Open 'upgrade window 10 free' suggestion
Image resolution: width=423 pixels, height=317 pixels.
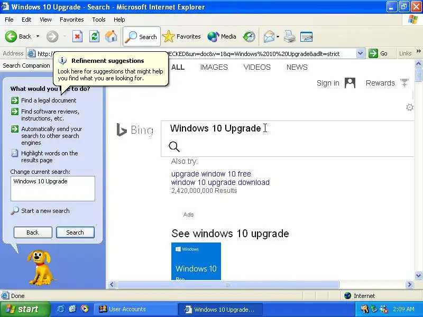click(211, 174)
